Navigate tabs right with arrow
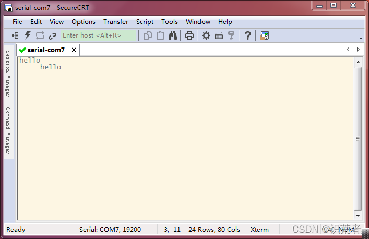The height and width of the screenshot is (239, 369). pos(358,50)
